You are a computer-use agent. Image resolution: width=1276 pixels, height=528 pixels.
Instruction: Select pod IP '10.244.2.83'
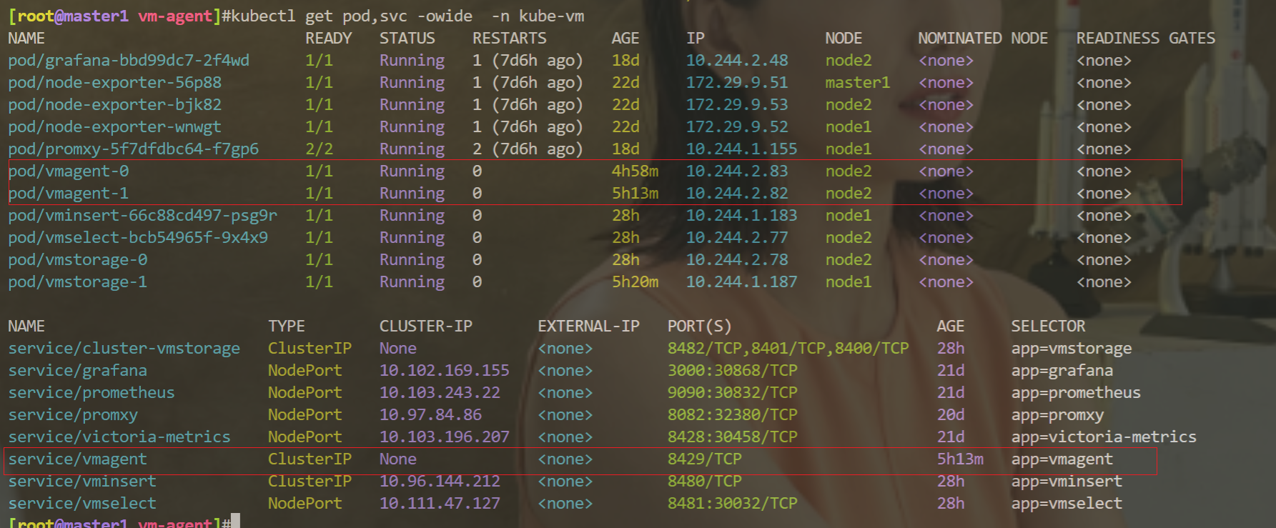coord(737,171)
